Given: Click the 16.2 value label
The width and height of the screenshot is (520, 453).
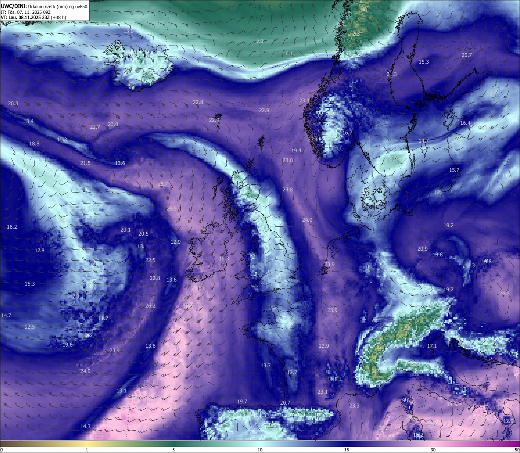Looking at the screenshot, I should (12, 227).
